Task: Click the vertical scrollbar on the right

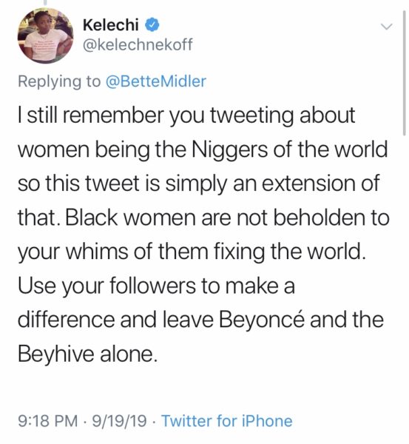Action: [404, 73]
